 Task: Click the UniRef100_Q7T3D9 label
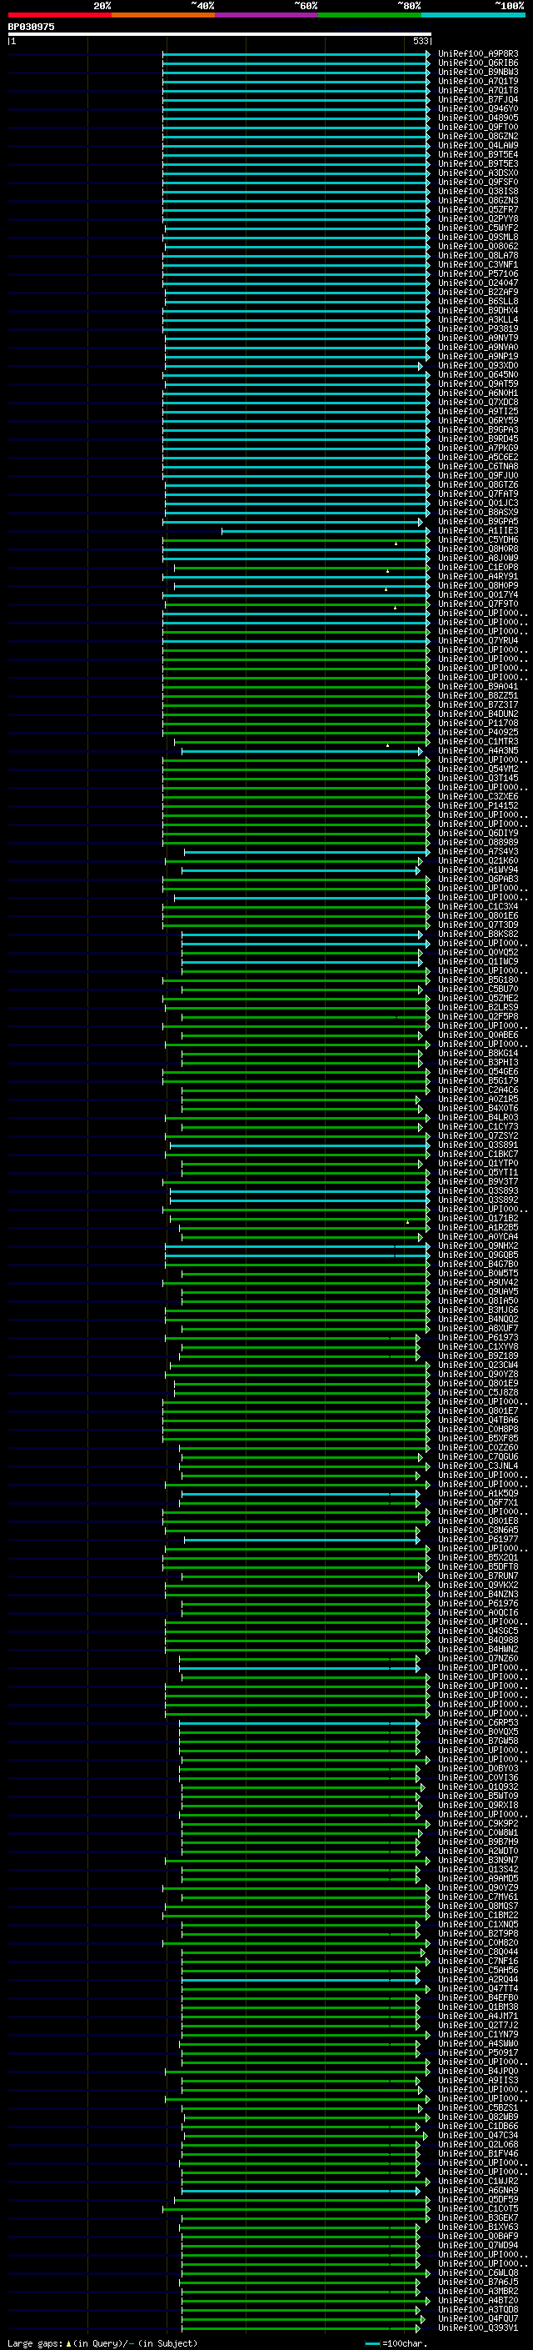coord(478,925)
